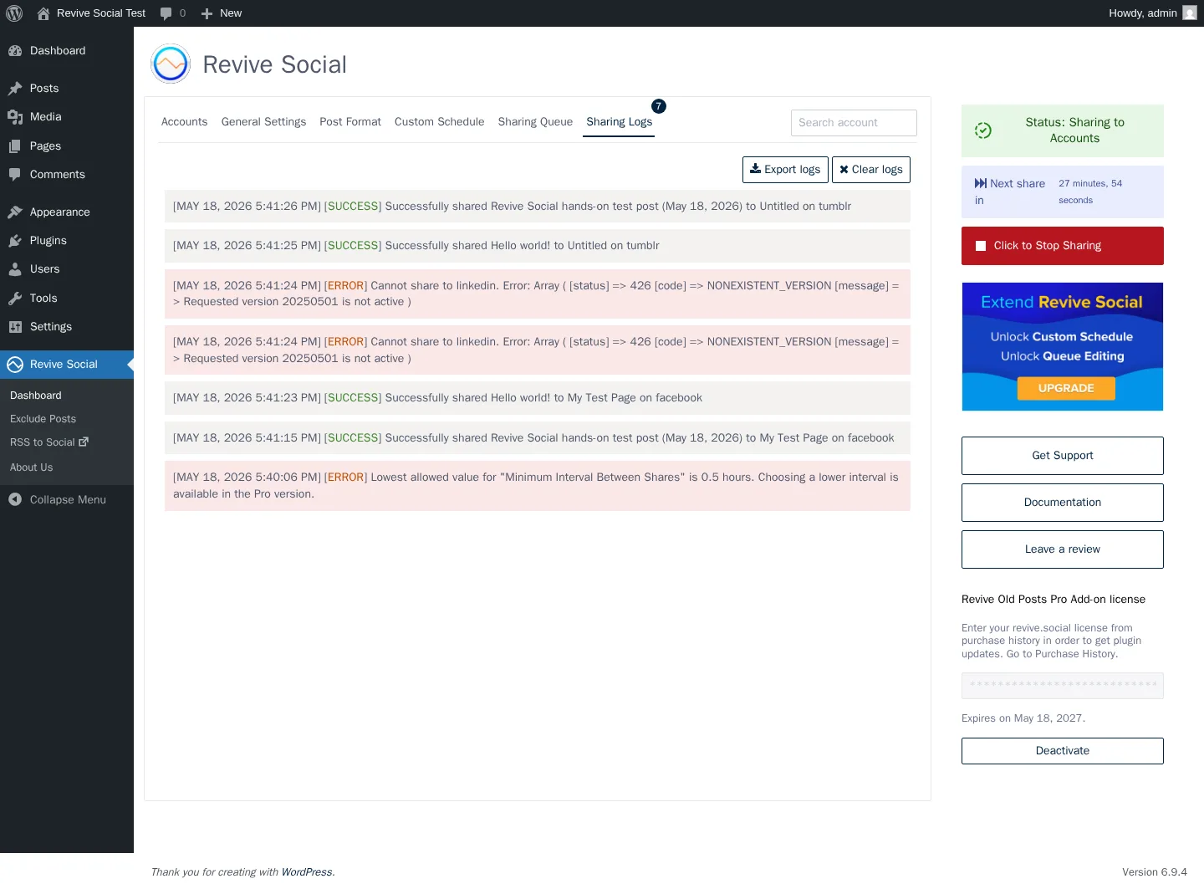1204x889 pixels.
Task: Click Howdy, admin account menu
Action: click(1153, 13)
